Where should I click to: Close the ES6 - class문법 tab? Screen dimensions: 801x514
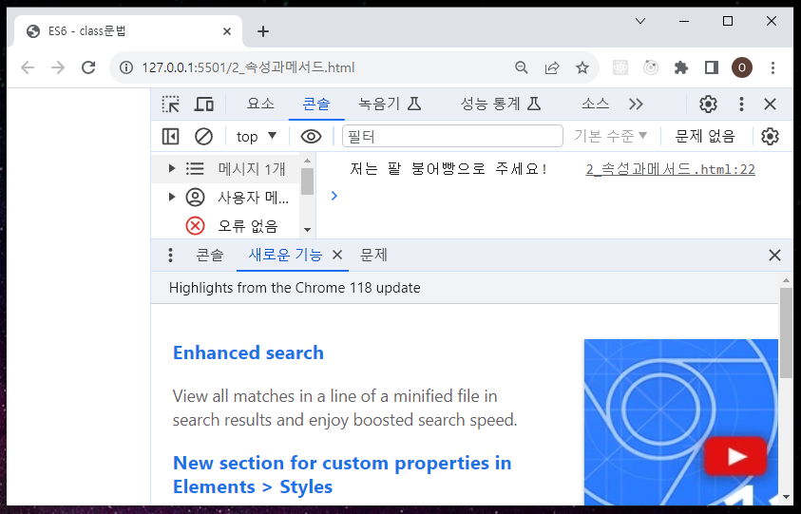pyautogui.click(x=227, y=31)
